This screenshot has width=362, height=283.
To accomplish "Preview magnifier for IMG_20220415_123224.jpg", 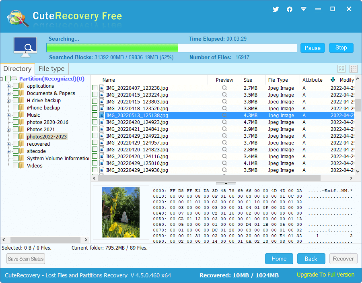I will [x=224, y=95].
